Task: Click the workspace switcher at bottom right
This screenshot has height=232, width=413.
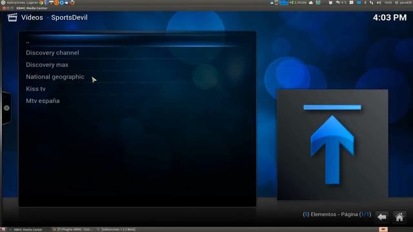Action: [x=383, y=229]
